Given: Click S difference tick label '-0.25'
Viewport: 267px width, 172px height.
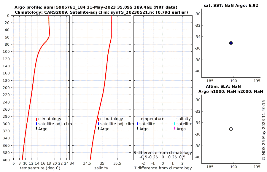Looking at the screenshot, I should click(x=153, y=157).
